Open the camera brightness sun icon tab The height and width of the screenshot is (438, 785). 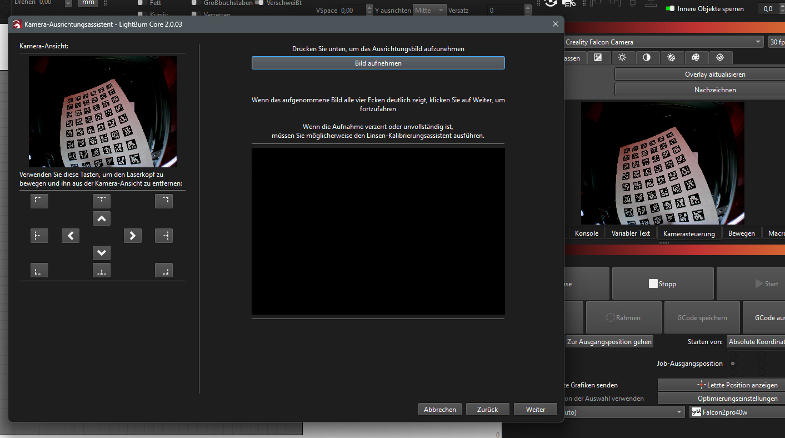(622, 57)
